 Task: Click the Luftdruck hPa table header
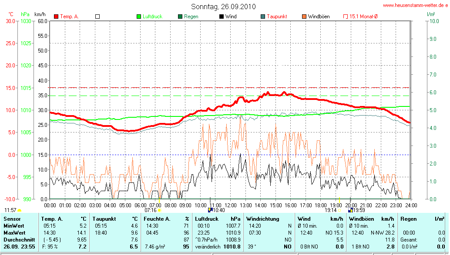[218, 219]
